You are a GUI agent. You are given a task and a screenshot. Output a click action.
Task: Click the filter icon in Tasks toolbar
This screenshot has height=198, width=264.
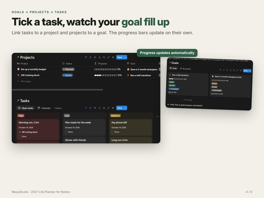(x=86, y=108)
